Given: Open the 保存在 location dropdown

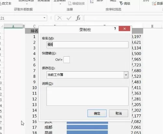Looking at the screenshot, I should tap(126, 75).
